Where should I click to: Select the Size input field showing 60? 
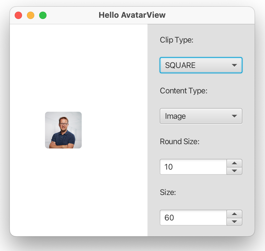pyautogui.click(x=193, y=218)
